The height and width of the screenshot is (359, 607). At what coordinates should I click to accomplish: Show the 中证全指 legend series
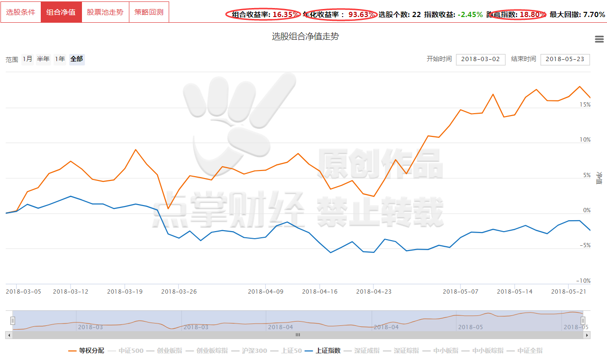(x=525, y=351)
